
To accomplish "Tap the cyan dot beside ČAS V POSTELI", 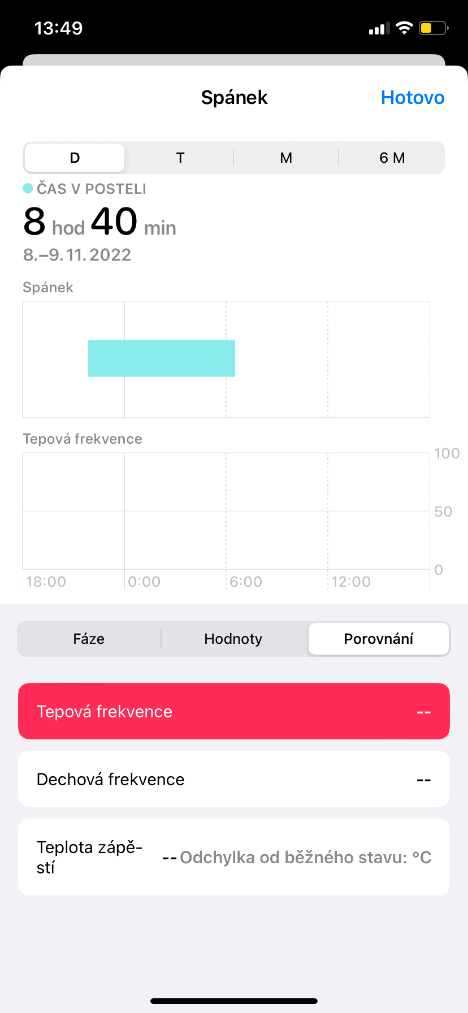I will (x=28, y=188).
